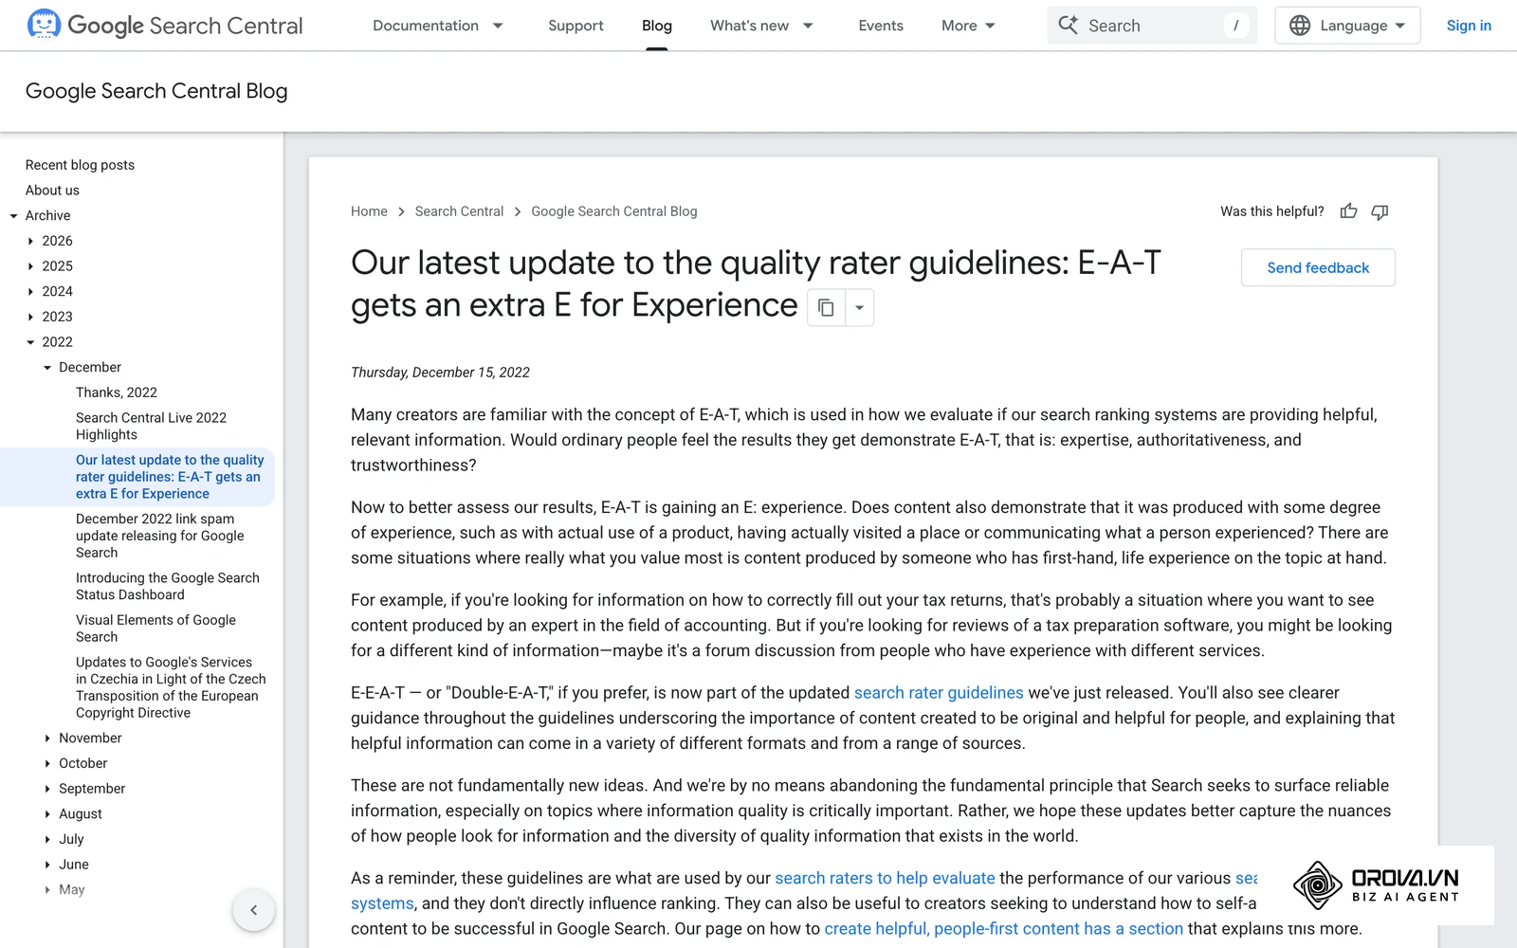The width and height of the screenshot is (1517, 948).
Task: Open About us in sidebar
Action: coord(52,191)
